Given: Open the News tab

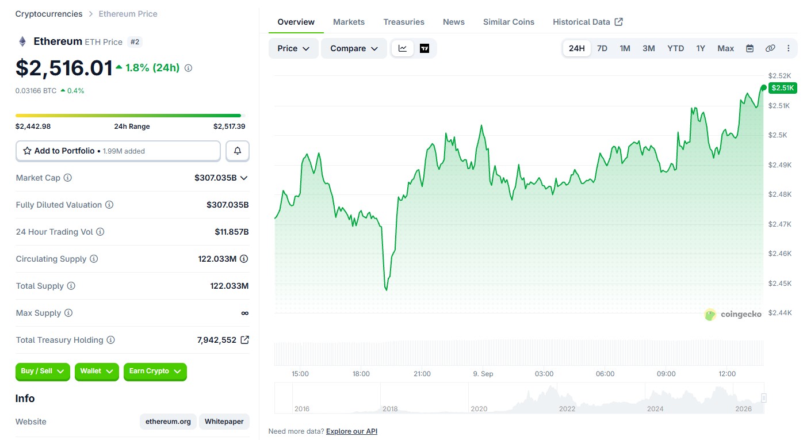Looking at the screenshot, I should [x=454, y=22].
